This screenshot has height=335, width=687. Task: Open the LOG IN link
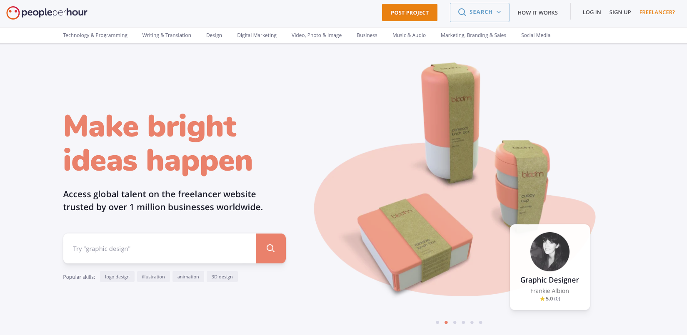tap(592, 12)
